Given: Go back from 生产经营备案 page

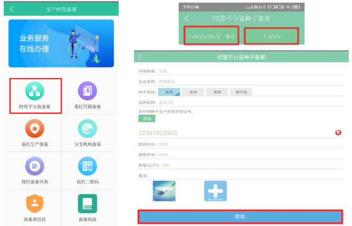Looking at the screenshot, I should [12, 9].
